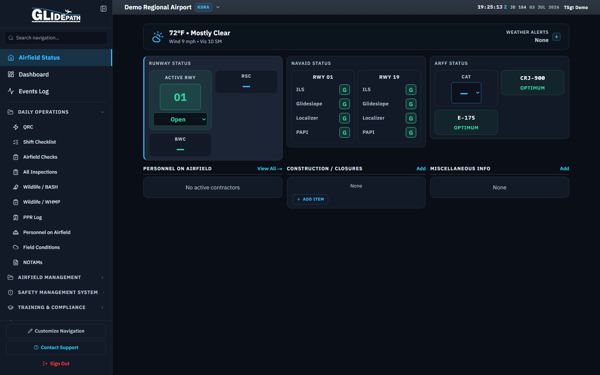The image size is (600, 375).
Task: Toggle RWY 01 ILS status indicator
Action: 345,90
